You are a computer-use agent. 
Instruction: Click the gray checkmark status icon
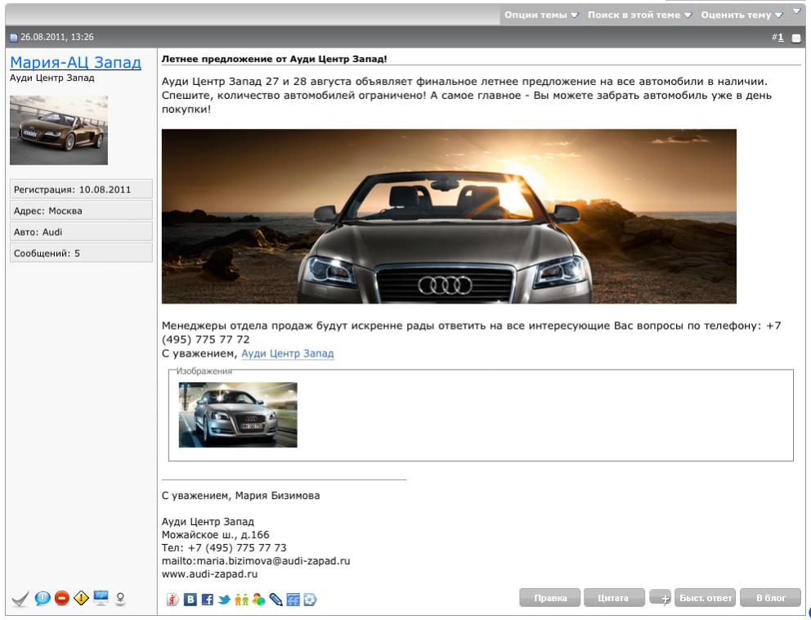20,599
